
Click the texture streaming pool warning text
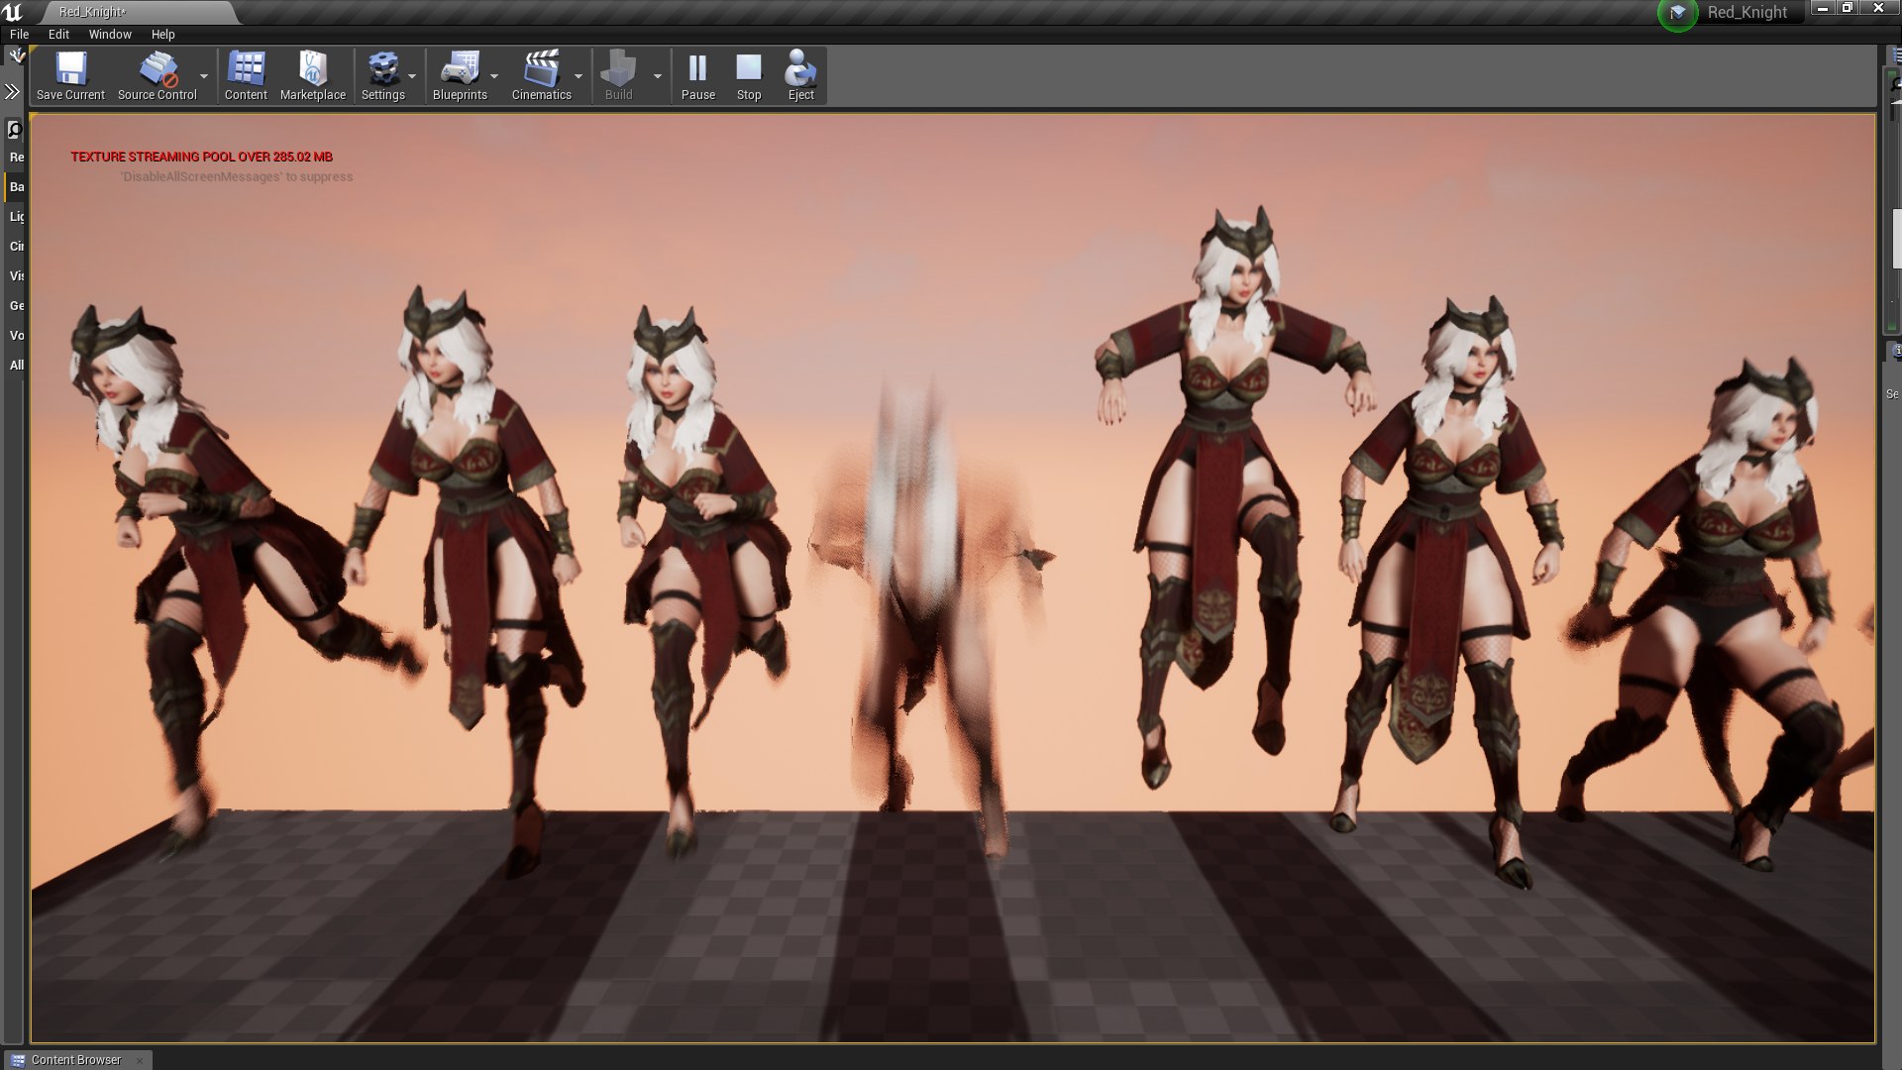[201, 157]
